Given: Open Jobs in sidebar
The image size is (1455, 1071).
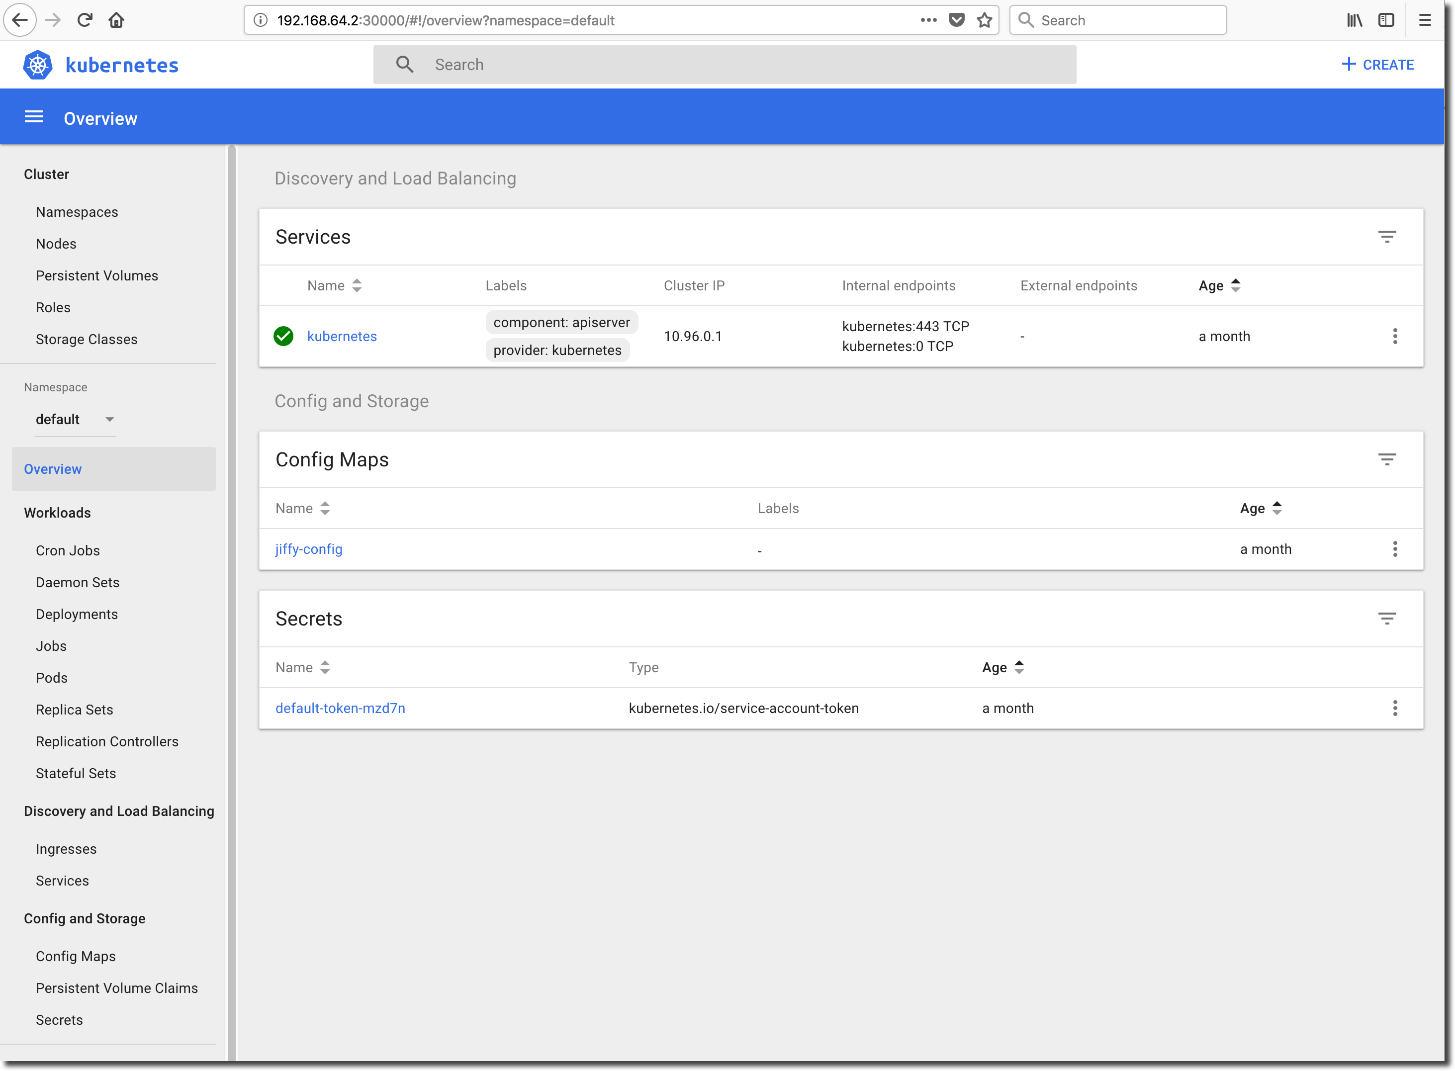Looking at the screenshot, I should tap(51, 646).
